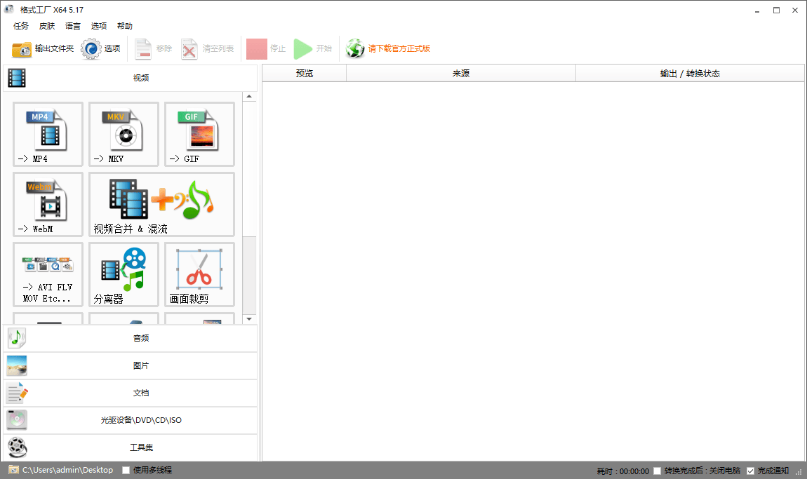Open 视频合并 & 混流 tool
This screenshot has height=479, width=807.
point(161,204)
